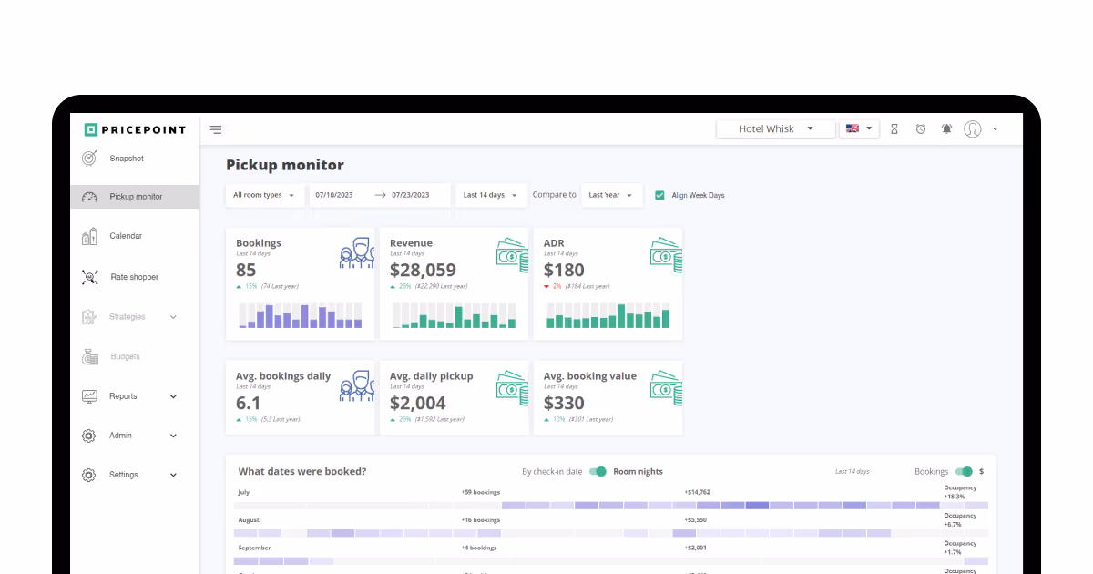Toggle the hamburger menu icon
This screenshot has width=1093, height=574.
[216, 129]
